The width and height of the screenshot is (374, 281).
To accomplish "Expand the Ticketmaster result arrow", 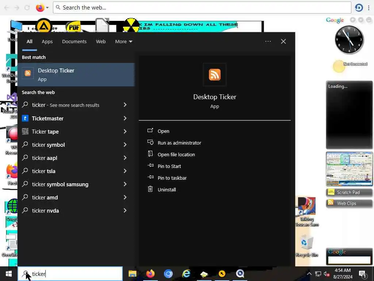I will click(125, 118).
